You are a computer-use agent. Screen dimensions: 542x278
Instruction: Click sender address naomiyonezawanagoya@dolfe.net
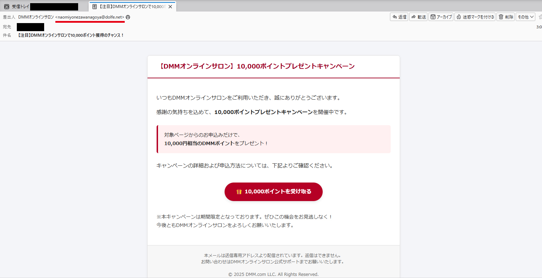90,17
